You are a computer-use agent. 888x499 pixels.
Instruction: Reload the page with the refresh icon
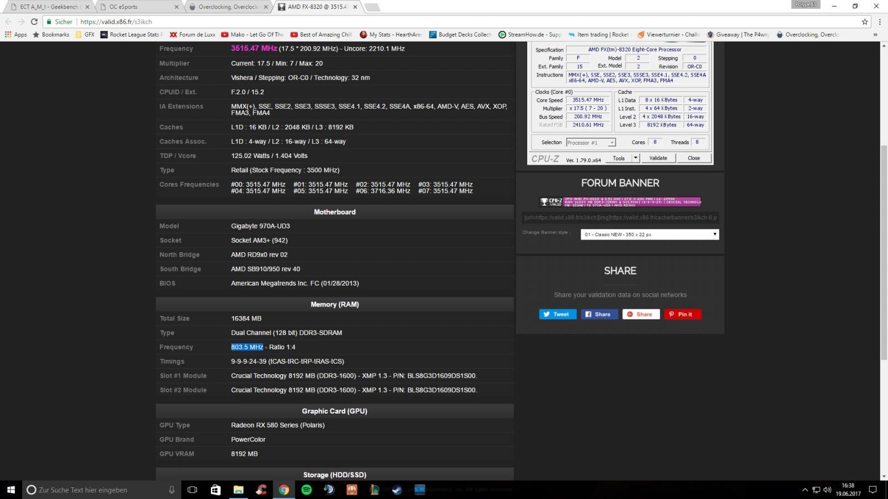34,22
